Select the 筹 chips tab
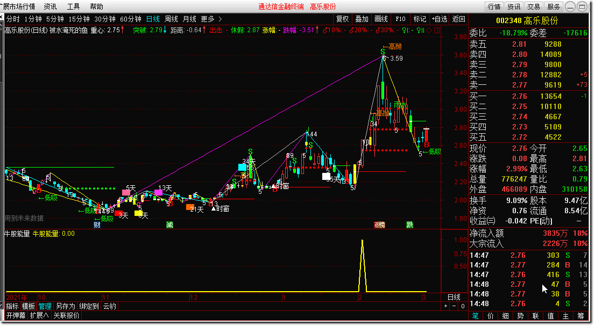 pyautogui.click(x=580, y=316)
